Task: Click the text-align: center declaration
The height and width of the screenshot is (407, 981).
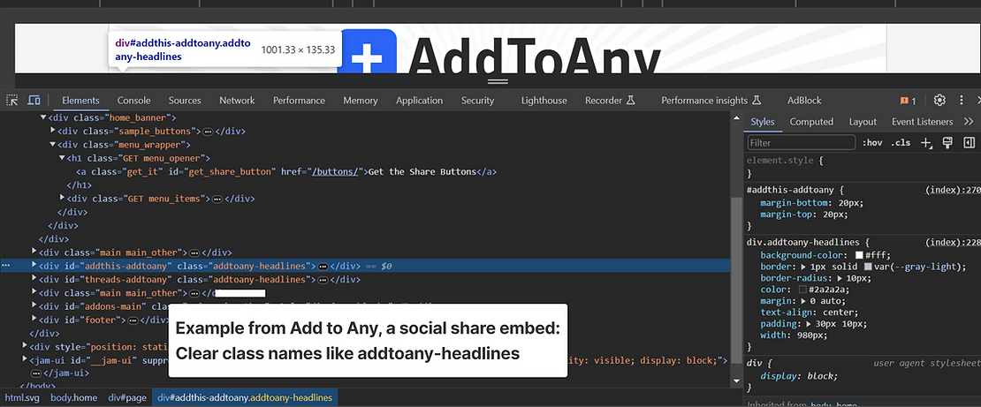Action: [800, 313]
